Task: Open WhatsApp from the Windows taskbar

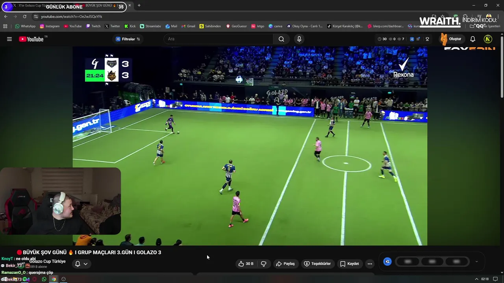Action: click(x=44, y=279)
